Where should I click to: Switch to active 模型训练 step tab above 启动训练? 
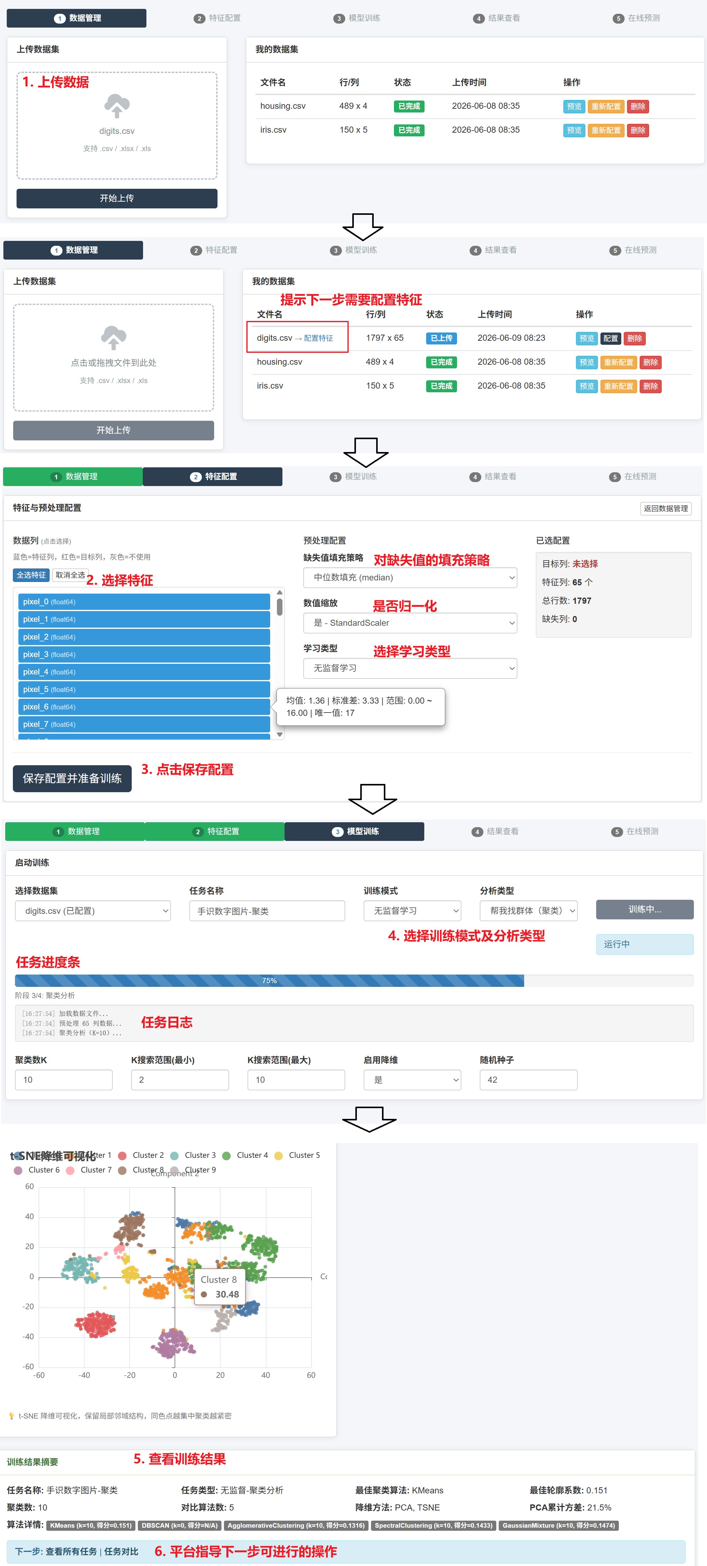click(x=354, y=832)
